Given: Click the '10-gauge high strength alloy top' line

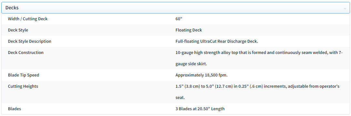Looking at the screenshot, I should (259, 53).
